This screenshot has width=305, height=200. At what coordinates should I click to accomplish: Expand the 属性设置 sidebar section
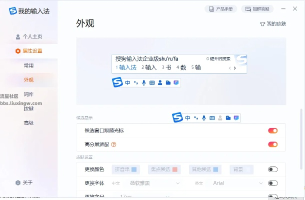tap(29, 51)
